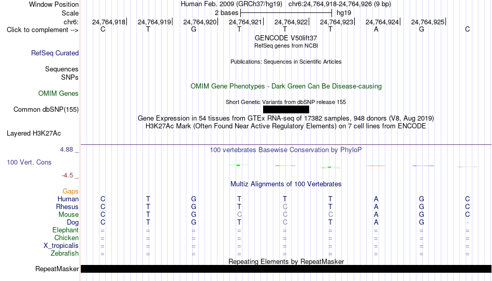Click 'Multiz Alignments of 100 Vertebrates' title
Viewport: 492px width, 281px height.
(286, 184)
